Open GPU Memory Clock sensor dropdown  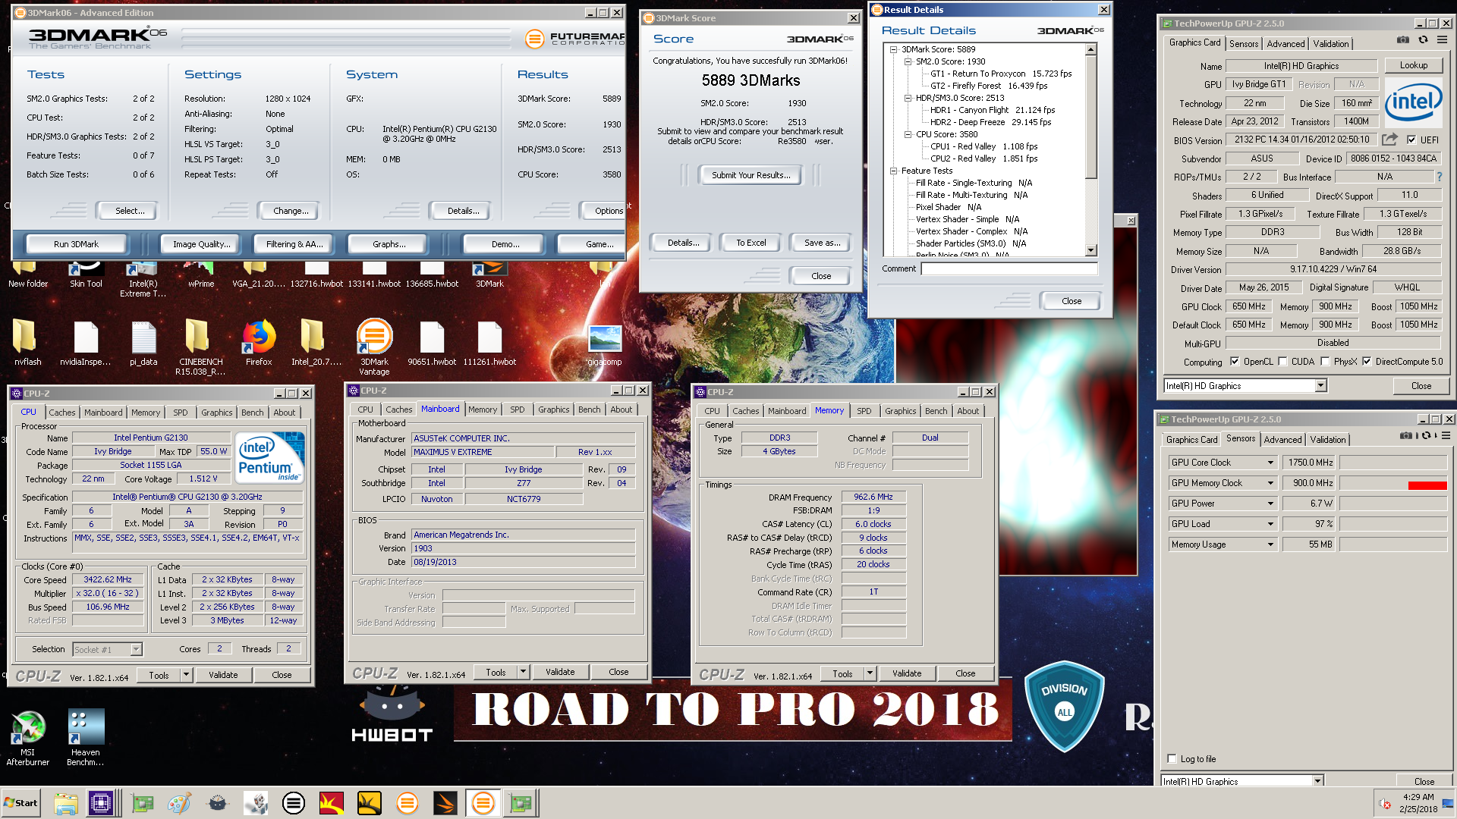[1270, 483]
